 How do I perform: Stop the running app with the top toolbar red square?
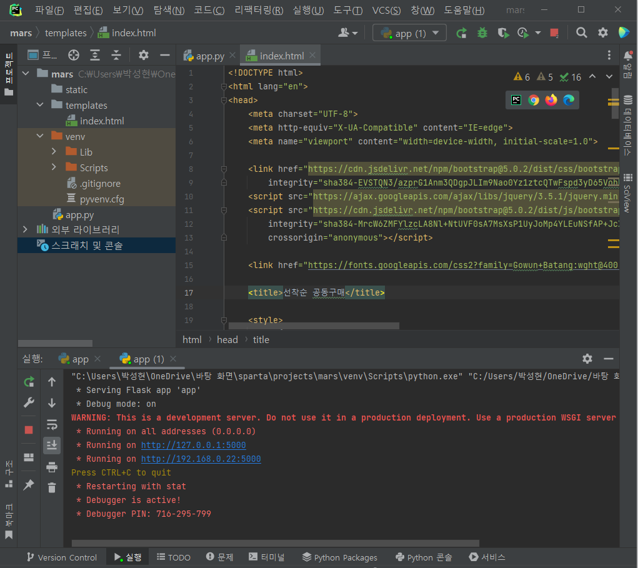coord(554,33)
